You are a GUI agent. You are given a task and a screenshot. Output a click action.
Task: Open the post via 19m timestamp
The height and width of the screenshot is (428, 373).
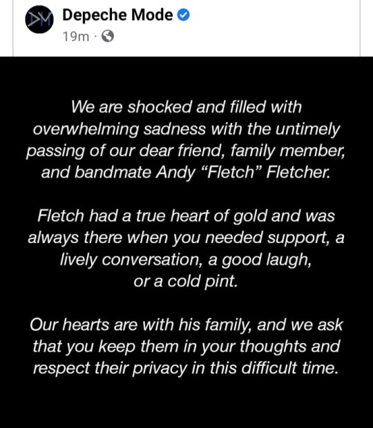coord(76,37)
